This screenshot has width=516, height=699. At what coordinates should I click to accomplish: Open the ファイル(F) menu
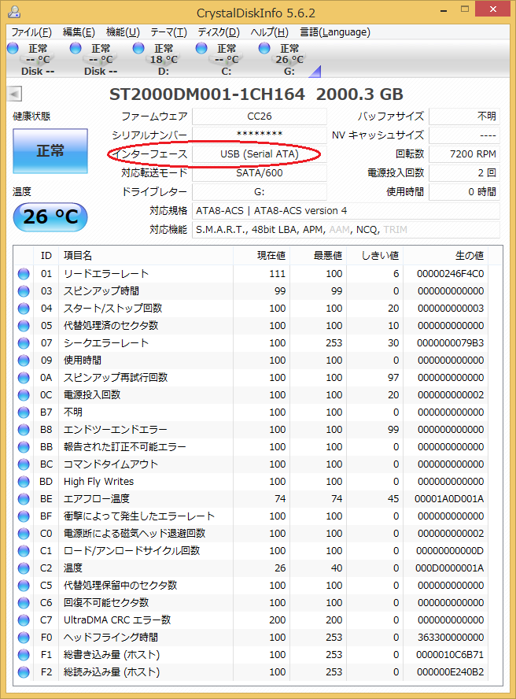point(31,32)
